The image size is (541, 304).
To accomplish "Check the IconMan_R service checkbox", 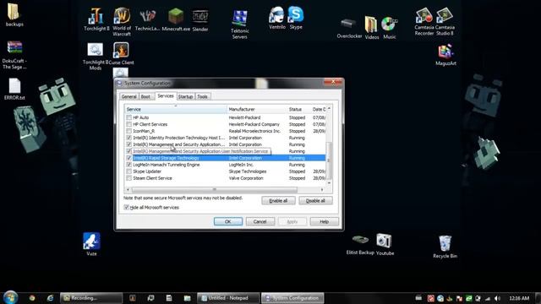I will 128,131.
